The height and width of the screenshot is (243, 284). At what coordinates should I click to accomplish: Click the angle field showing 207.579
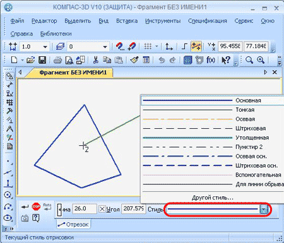click(x=134, y=209)
